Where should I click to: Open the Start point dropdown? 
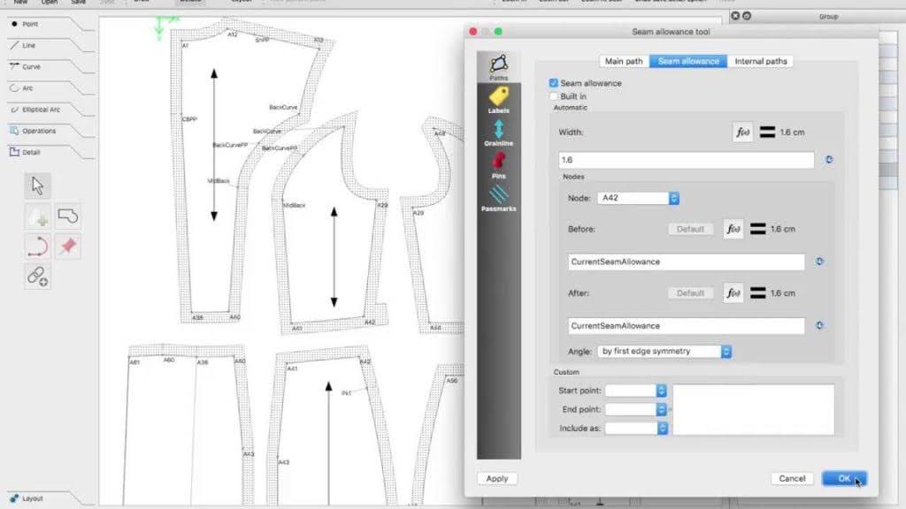636,391
